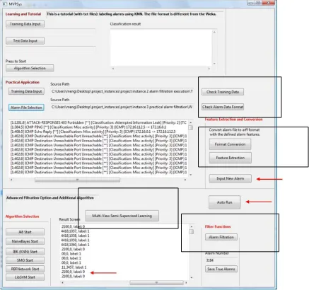This screenshot has width=309, height=290.
Task: Click the alarm list horizontal scrollbar
Action: pos(98,180)
